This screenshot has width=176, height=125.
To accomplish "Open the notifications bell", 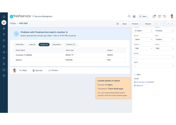I will (x=154, y=16).
